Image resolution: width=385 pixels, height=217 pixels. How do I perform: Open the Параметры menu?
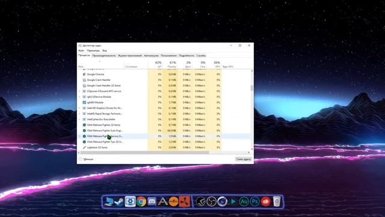[93, 51]
